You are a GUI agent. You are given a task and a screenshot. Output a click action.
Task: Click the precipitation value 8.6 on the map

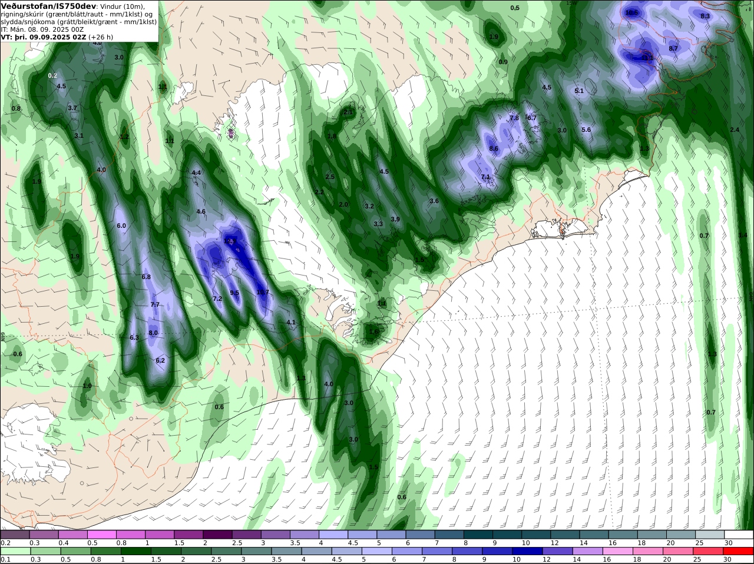tap(494, 149)
